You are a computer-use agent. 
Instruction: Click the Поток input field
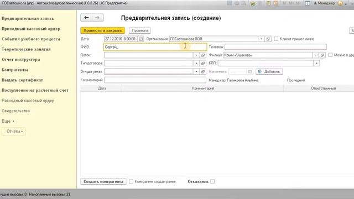pos(149,55)
